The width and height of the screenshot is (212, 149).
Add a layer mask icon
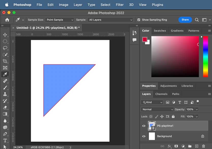click(176, 146)
